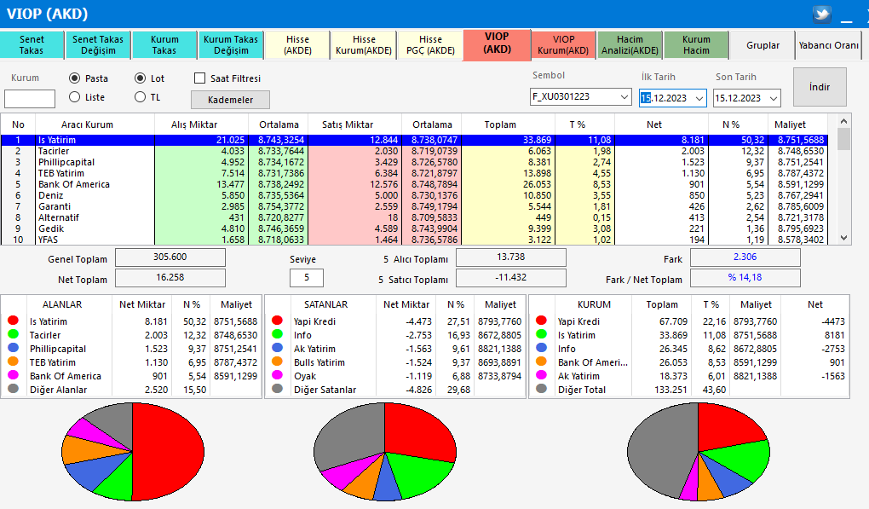The image size is (869, 509).
Task: Click the ALANLAR pie chart
Action: tap(133, 452)
